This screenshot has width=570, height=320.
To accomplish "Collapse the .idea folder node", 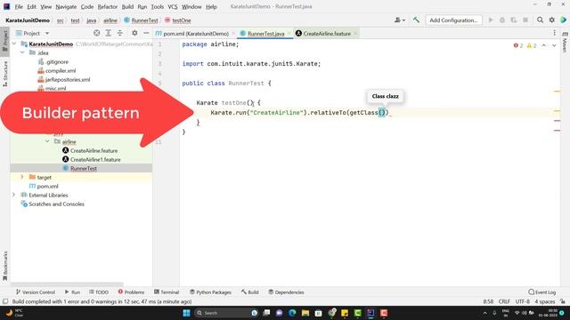I will pyautogui.click(x=22, y=52).
